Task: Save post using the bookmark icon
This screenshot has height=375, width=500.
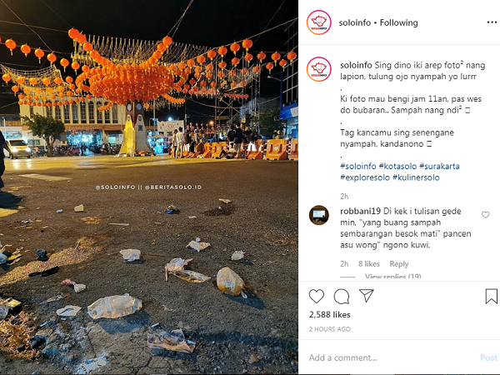Action: pos(491,296)
